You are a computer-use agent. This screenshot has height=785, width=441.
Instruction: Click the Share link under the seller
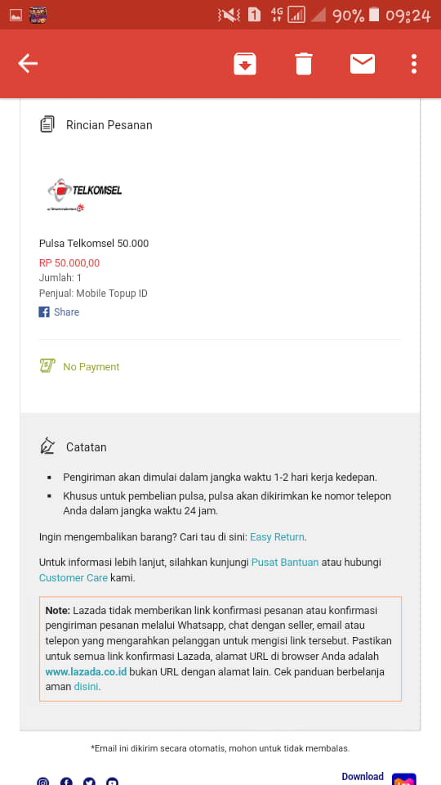[66, 312]
